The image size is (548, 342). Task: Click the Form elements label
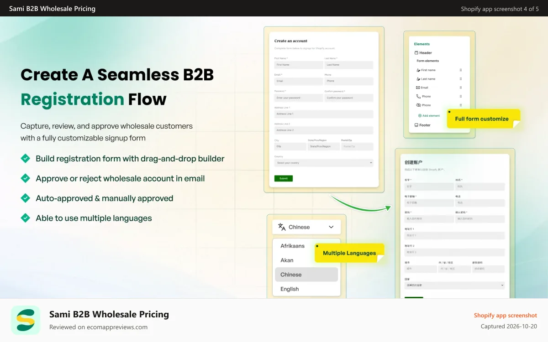coord(428,61)
